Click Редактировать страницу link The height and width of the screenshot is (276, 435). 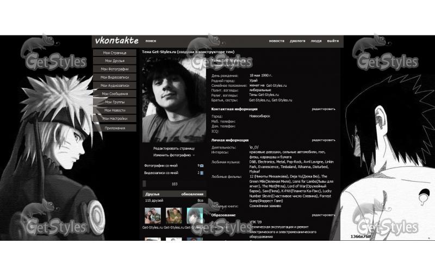click(174, 149)
